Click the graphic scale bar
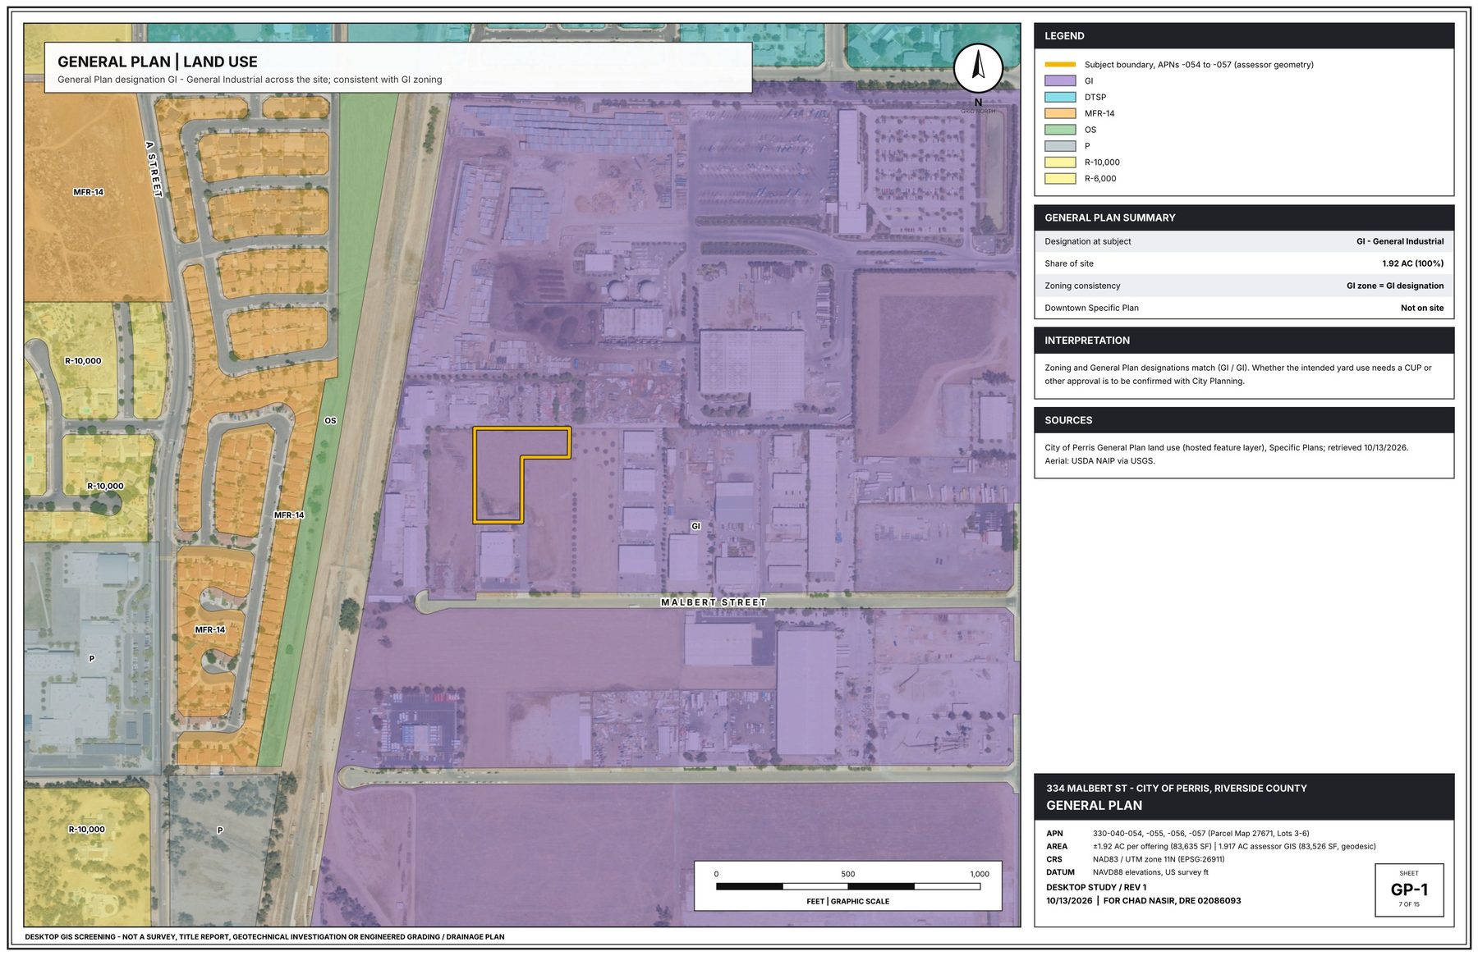 [847, 886]
